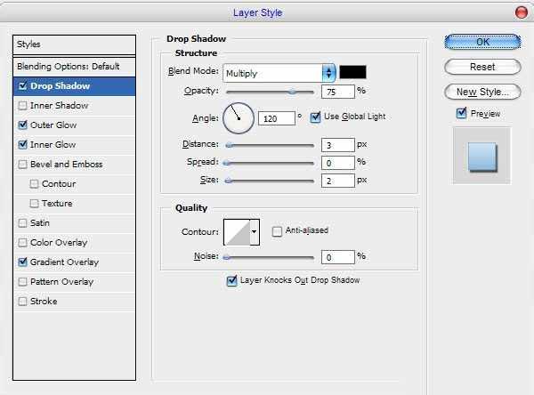Toggle the Drop Shadow checkbox
This screenshot has width=534, height=395.
pyautogui.click(x=22, y=86)
